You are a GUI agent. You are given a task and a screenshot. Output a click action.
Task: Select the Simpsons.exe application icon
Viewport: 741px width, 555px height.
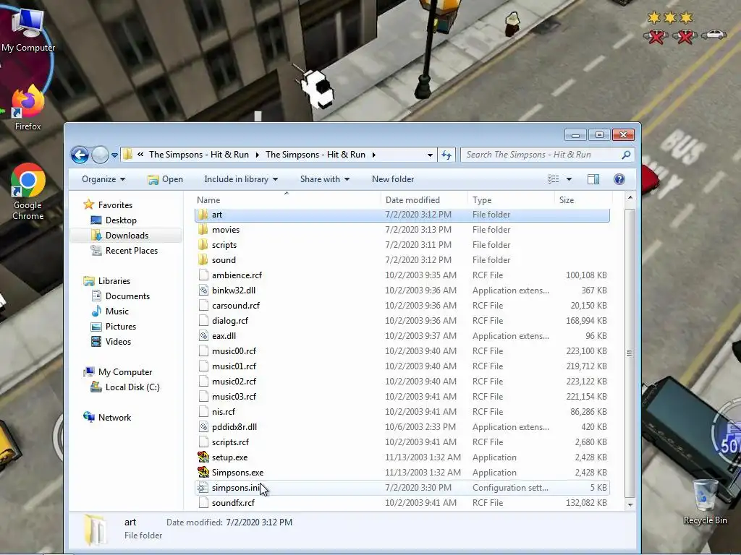pos(203,473)
